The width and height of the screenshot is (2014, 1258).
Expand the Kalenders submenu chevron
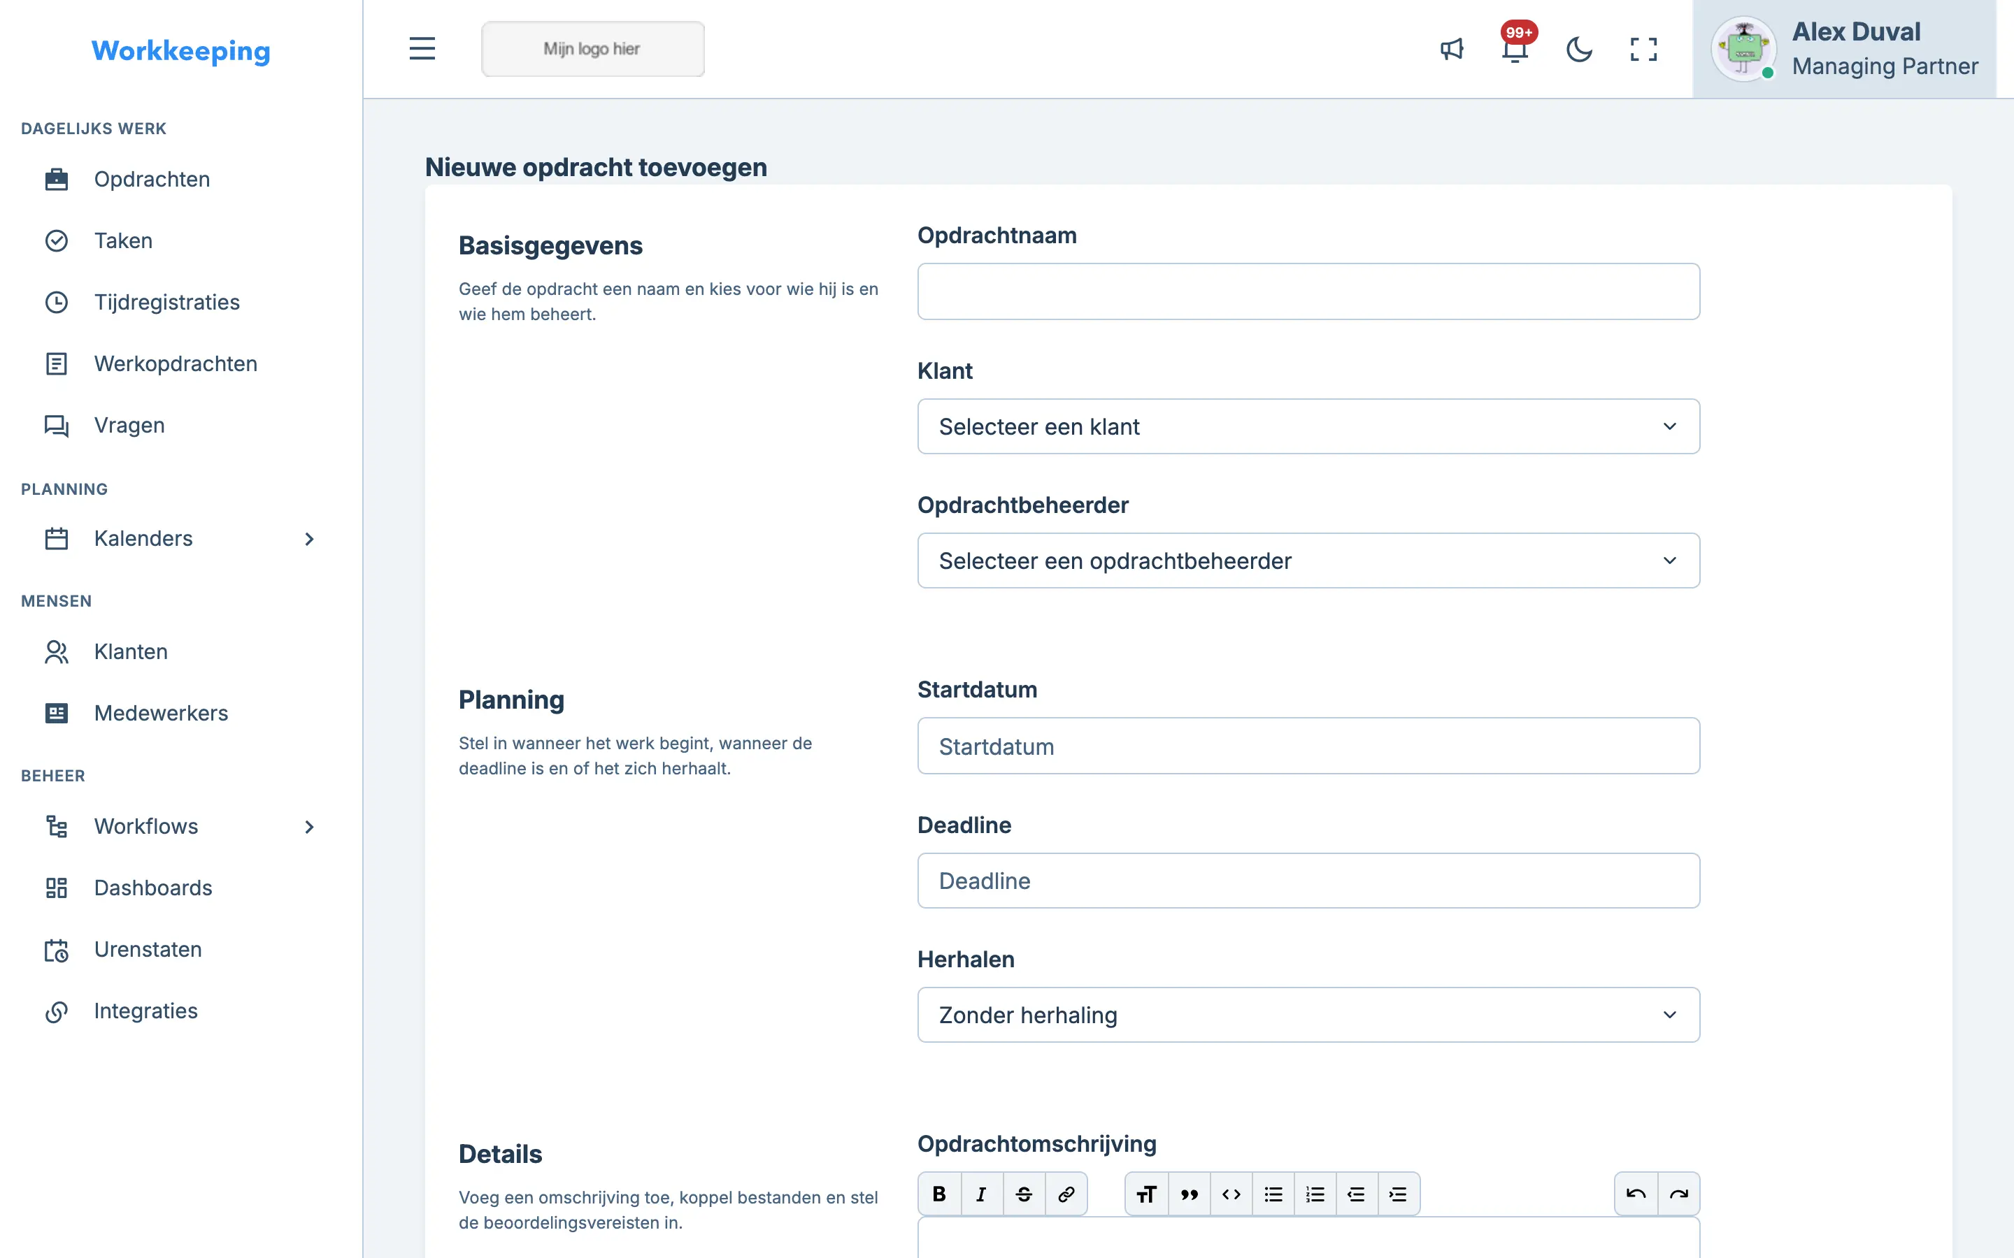(x=309, y=538)
